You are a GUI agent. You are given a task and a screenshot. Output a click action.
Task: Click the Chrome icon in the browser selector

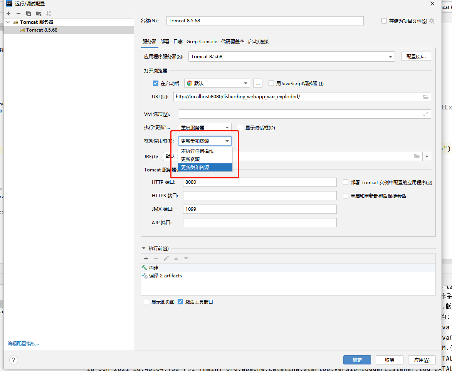click(x=189, y=83)
